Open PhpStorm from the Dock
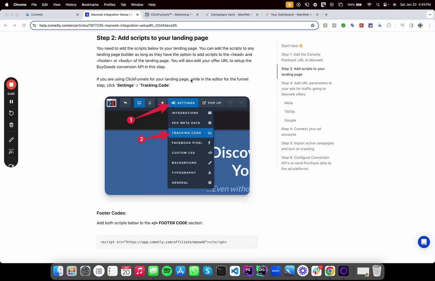 point(248,271)
